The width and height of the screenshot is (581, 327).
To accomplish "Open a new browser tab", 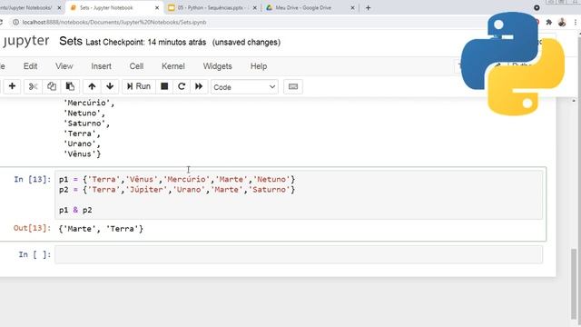I will point(368,7).
